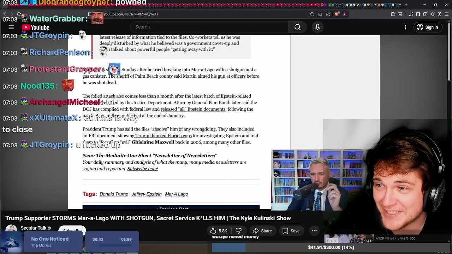Click the donation goal progress bar $41.91/$300.00

[x=331, y=247]
